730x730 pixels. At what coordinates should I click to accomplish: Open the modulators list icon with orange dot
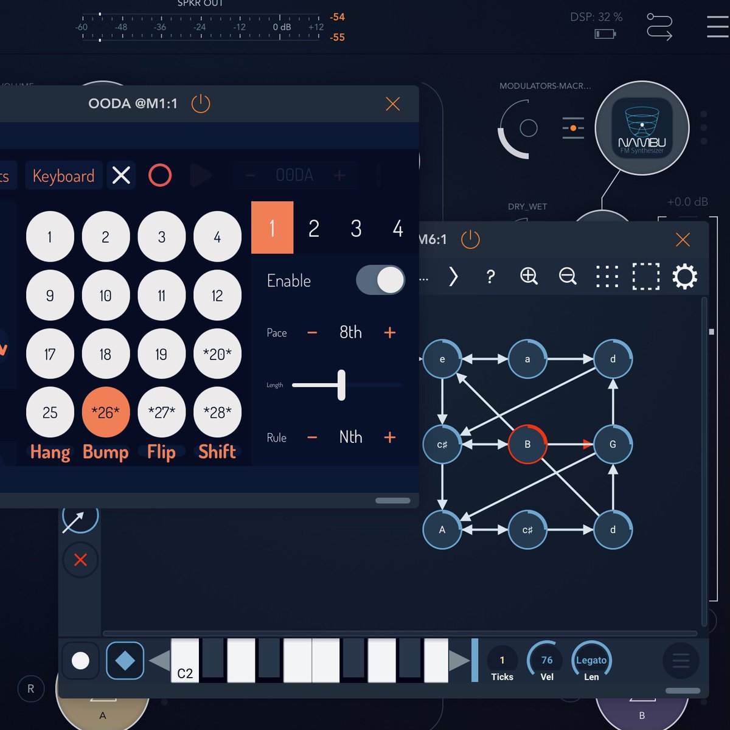[x=573, y=128]
